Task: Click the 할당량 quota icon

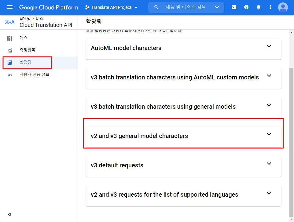Action: point(10,62)
